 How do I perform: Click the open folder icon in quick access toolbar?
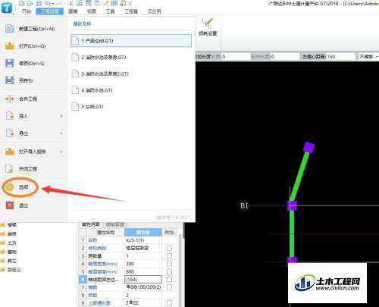pyautogui.click(x=30, y=3)
